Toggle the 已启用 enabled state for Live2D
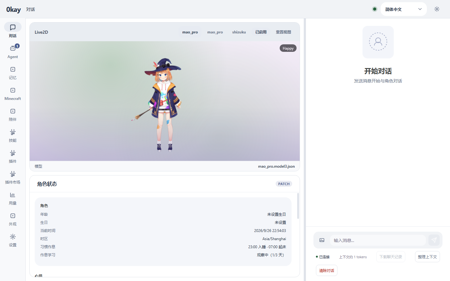The height and width of the screenshot is (281, 450). point(261,32)
